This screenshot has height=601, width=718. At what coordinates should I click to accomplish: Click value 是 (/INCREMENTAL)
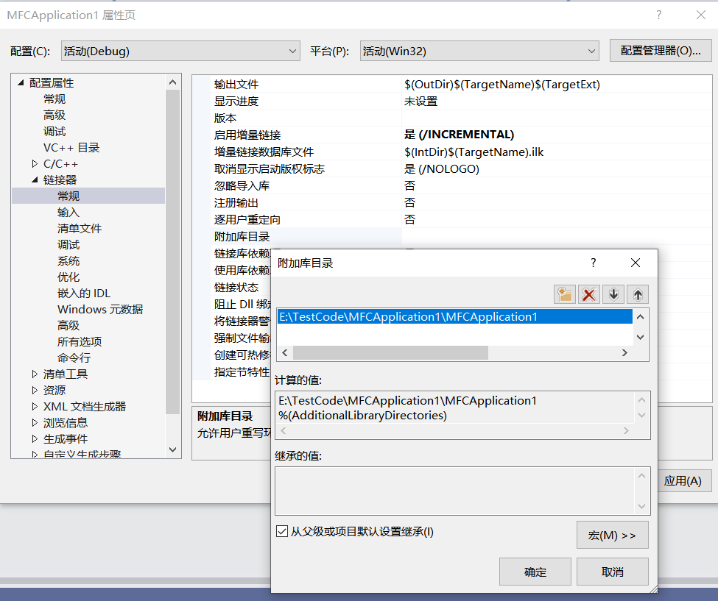click(459, 135)
